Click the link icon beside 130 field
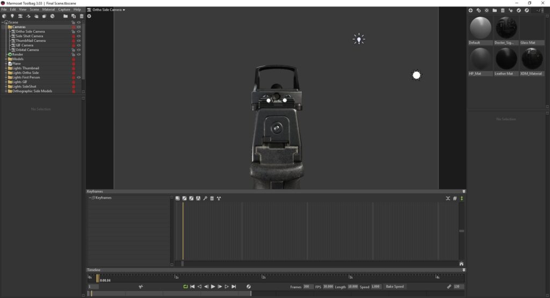This screenshot has width=550, height=298. pyautogui.click(x=449, y=286)
